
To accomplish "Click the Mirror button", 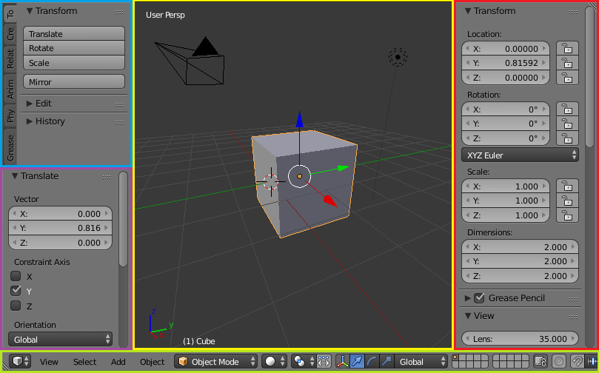I will 74,81.
